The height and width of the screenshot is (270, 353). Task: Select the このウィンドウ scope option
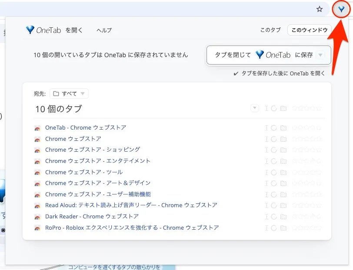pos(310,30)
